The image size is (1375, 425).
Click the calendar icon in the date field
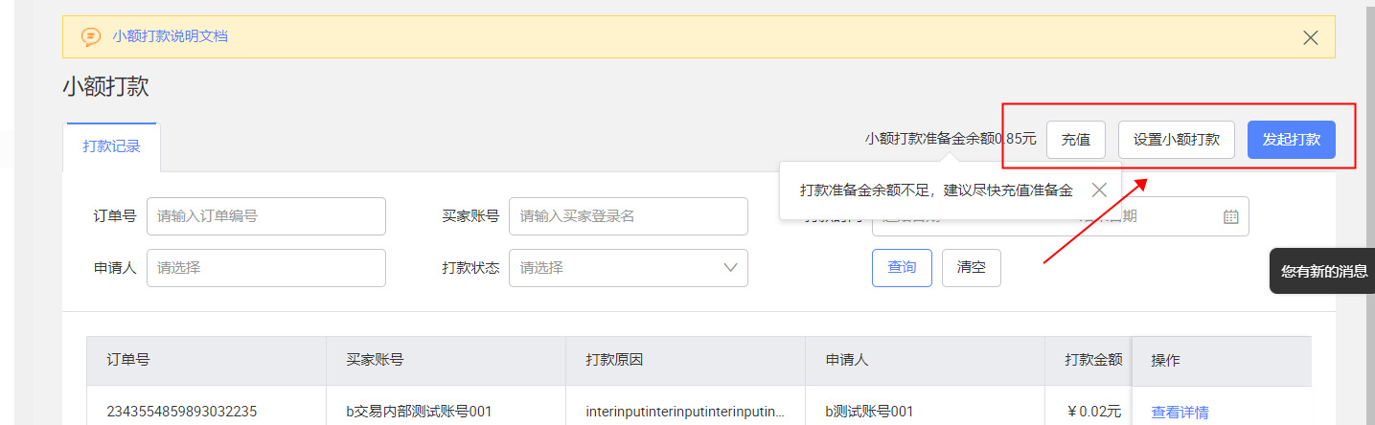tap(1230, 216)
